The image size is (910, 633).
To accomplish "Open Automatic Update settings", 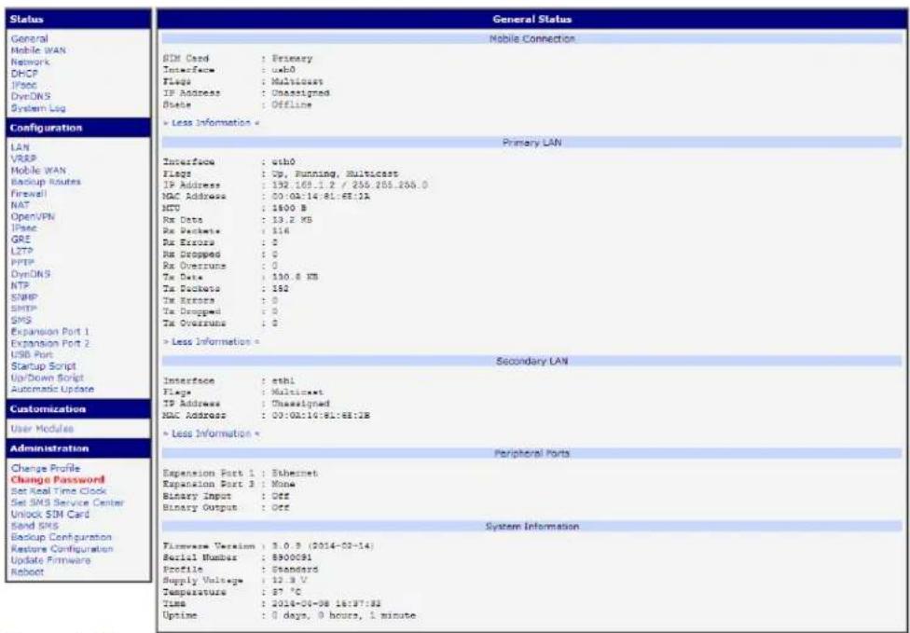I will (52, 390).
